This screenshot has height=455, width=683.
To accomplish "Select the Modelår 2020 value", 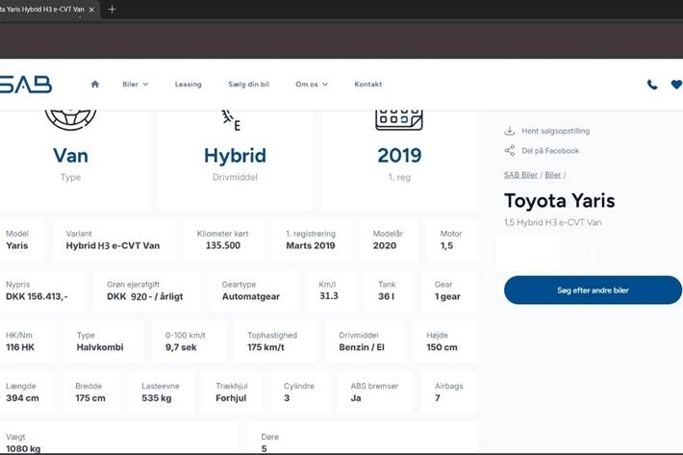I will coord(385,245).
